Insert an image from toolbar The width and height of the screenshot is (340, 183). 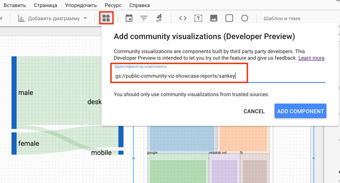(x=214, y=18)
